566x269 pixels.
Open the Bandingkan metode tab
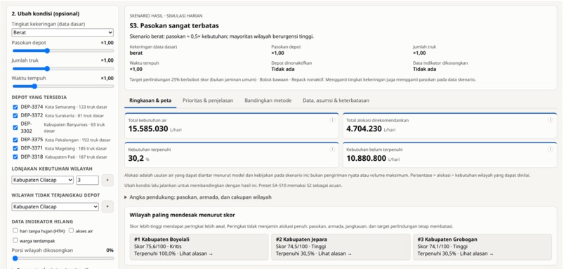(268, 100)
